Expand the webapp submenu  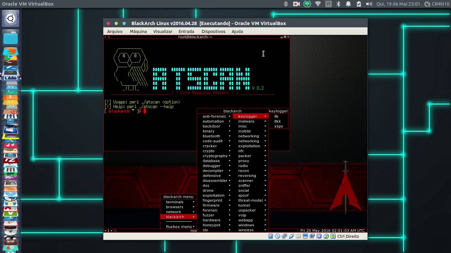click(x=251, y=220)
